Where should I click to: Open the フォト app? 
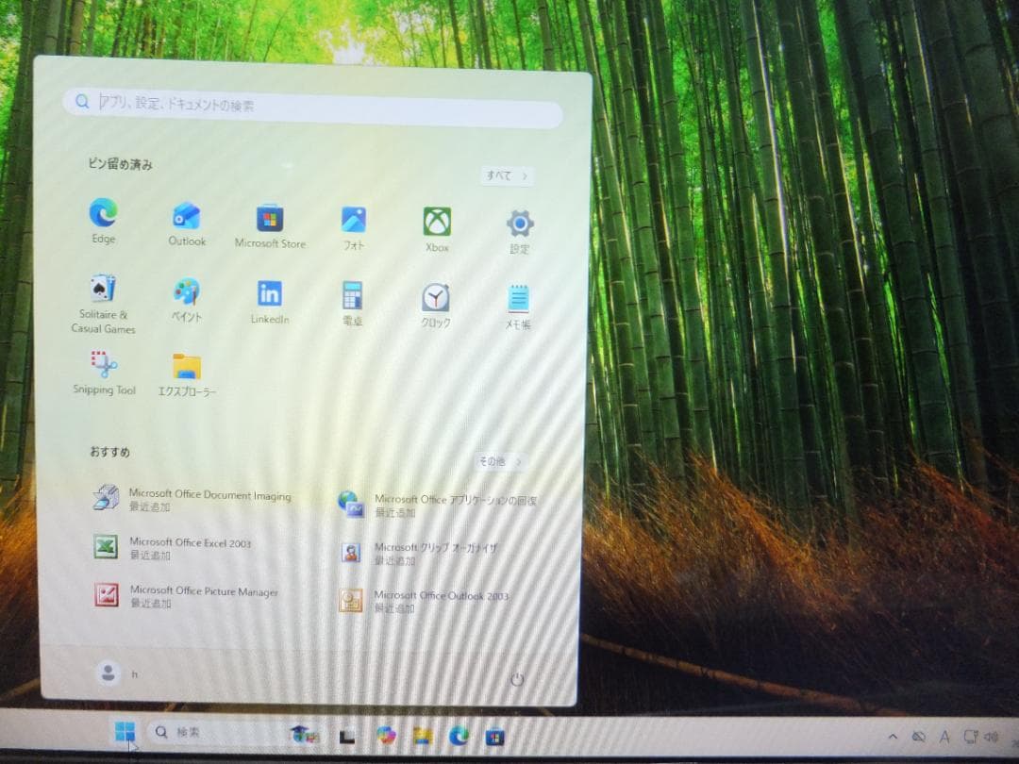(x=352, y=219)
